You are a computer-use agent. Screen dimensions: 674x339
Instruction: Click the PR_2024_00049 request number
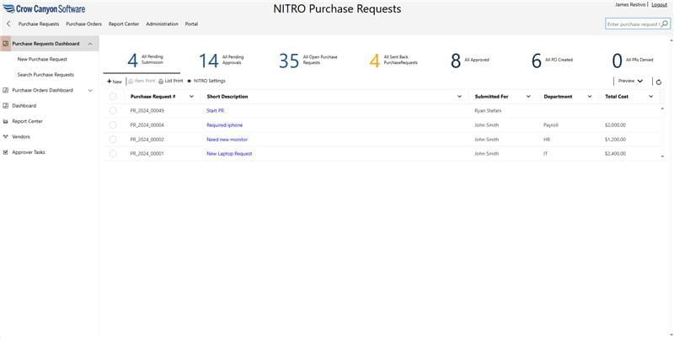click(147, 111)
